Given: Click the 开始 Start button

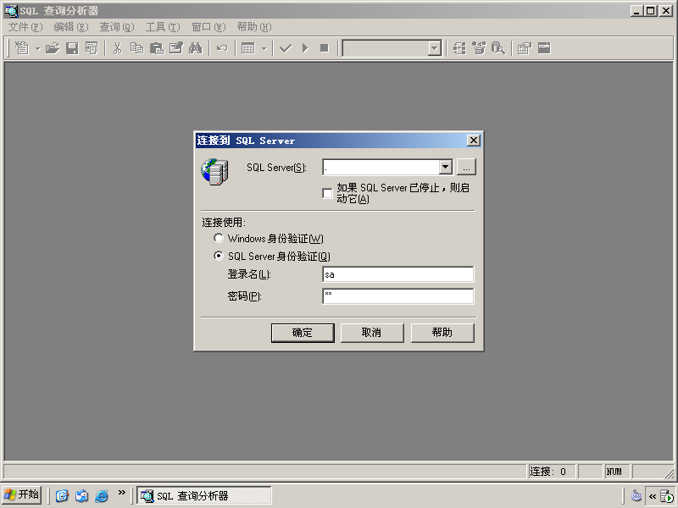Looking at the screenshot, I should coord(22,495).
